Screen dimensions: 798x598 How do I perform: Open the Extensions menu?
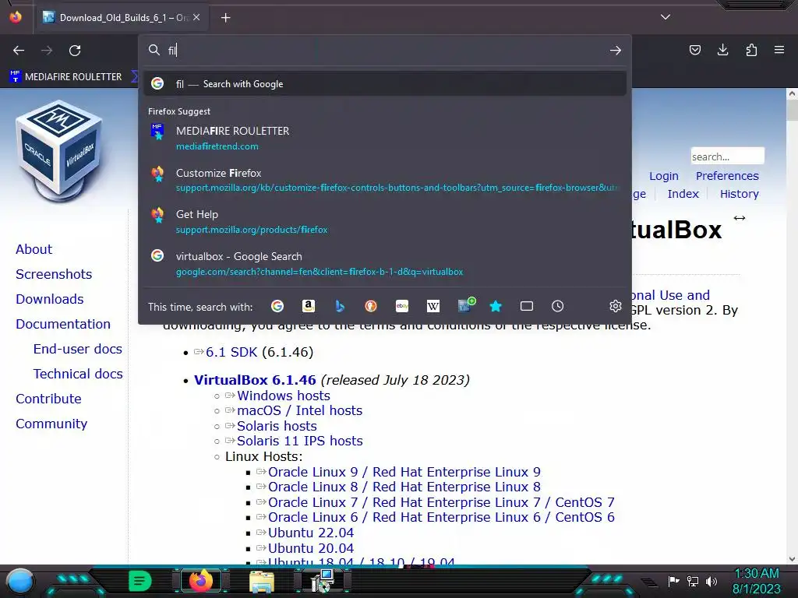751,50
